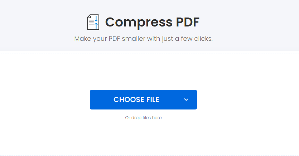Click the folded corner of the document icon
Screen dimensions: 299x156
click(88, 17)
